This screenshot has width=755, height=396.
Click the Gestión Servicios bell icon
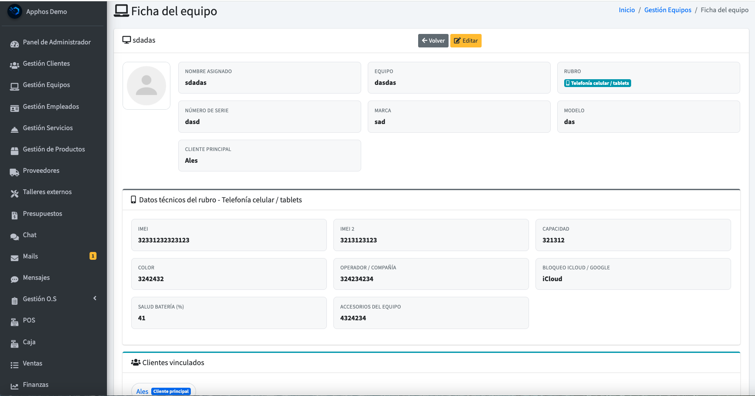pos(15,130)
